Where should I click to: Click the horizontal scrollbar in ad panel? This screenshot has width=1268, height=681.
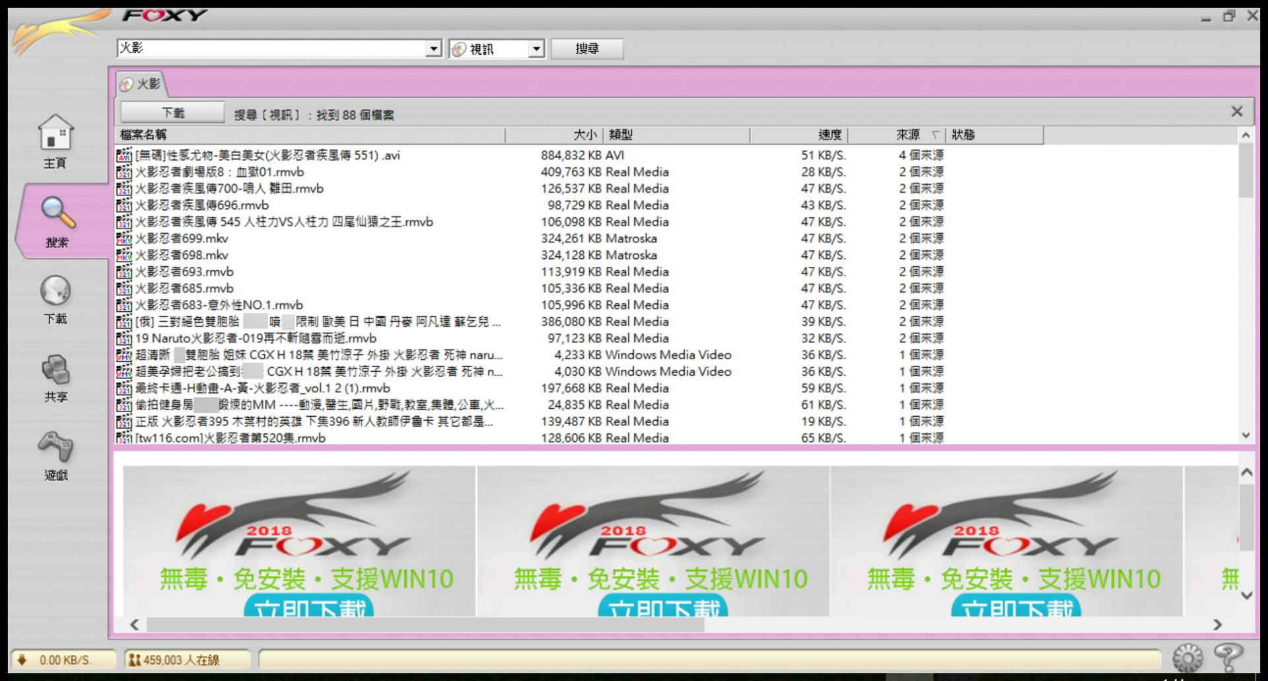[425, 625]
